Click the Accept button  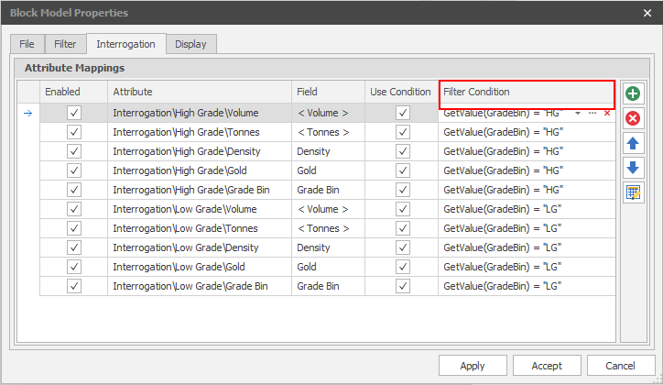[547, 366]
